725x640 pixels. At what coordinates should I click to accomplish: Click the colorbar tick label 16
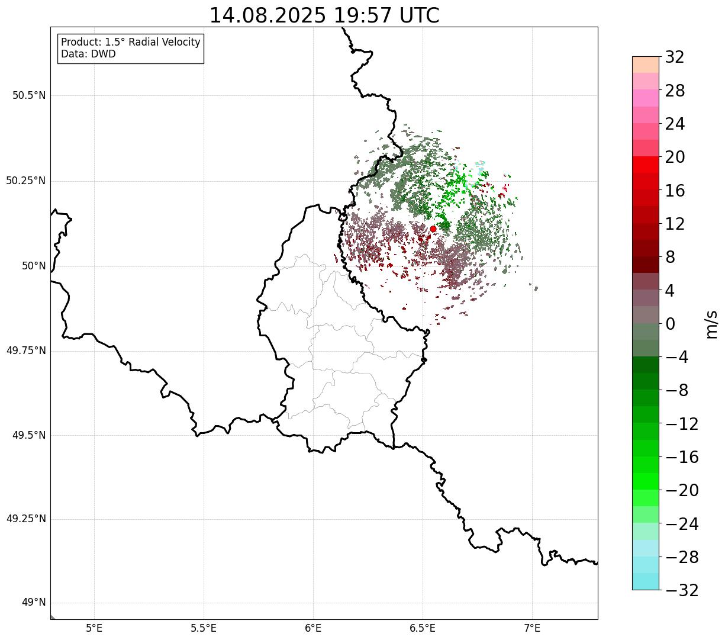pos(675,191)
